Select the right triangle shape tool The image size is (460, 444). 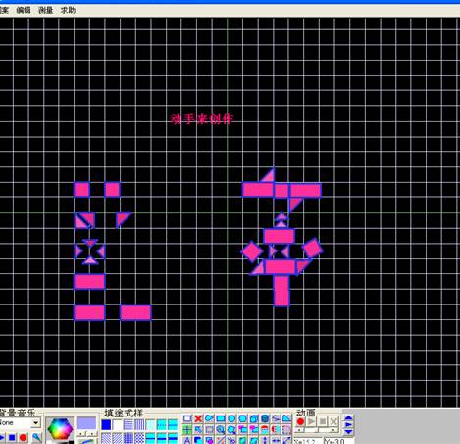coord(286,418)
